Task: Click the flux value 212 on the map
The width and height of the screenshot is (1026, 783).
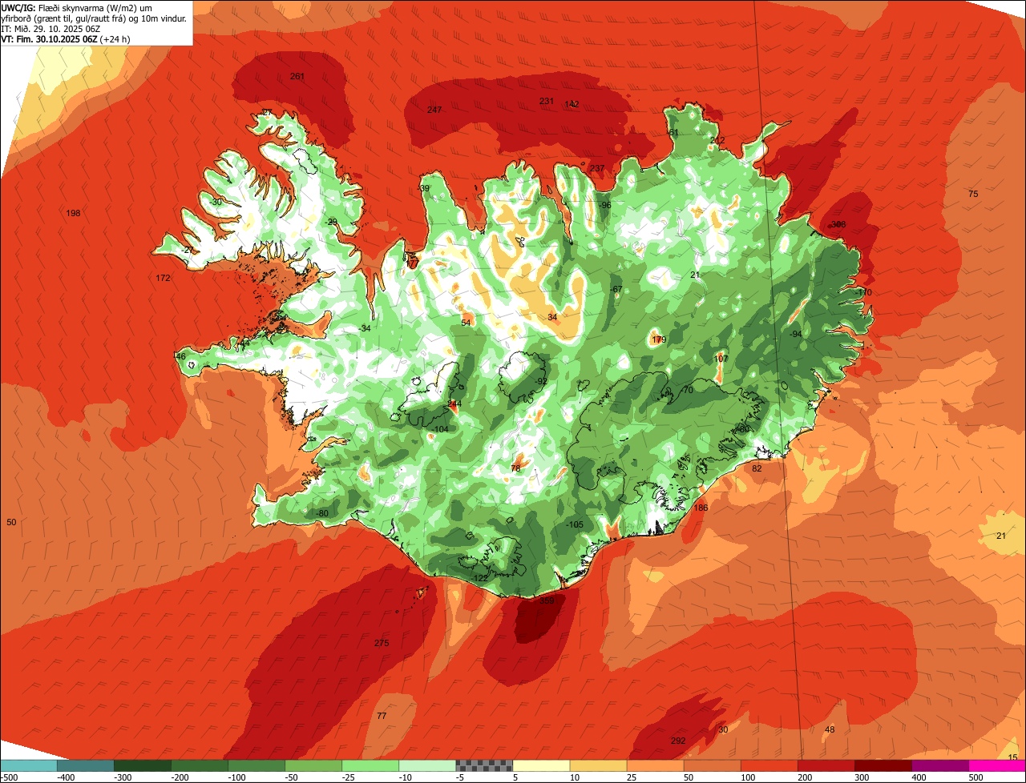Action: tap(717, 141)
